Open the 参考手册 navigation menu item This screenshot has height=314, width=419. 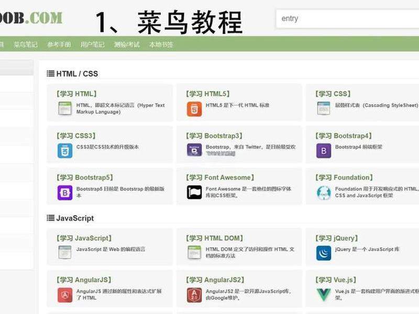(x=59, y=44)
